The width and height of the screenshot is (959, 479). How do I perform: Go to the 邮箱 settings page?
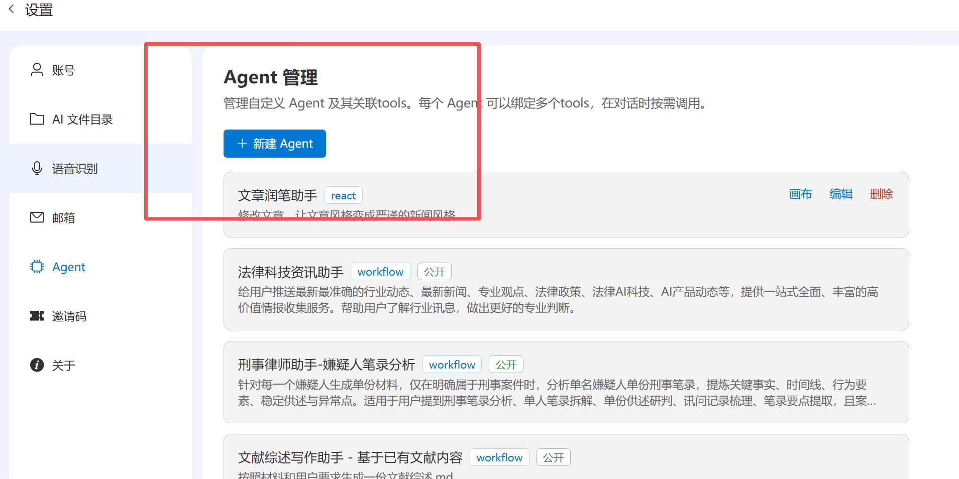click(x=63, y=218)
